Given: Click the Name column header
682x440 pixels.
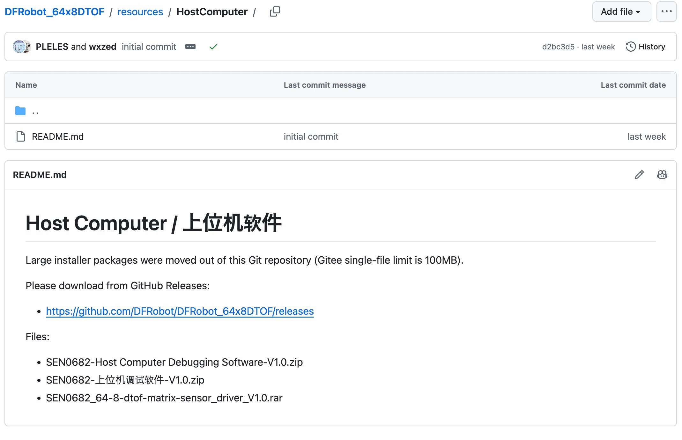Looking at the screenshot, I should 26,85.
